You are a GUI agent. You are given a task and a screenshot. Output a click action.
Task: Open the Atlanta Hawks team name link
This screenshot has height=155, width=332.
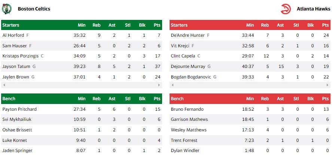313,9
